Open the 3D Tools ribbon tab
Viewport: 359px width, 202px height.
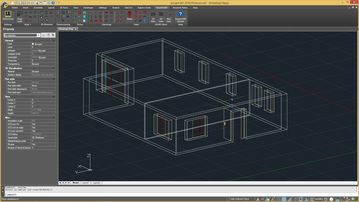pos(64,8)
